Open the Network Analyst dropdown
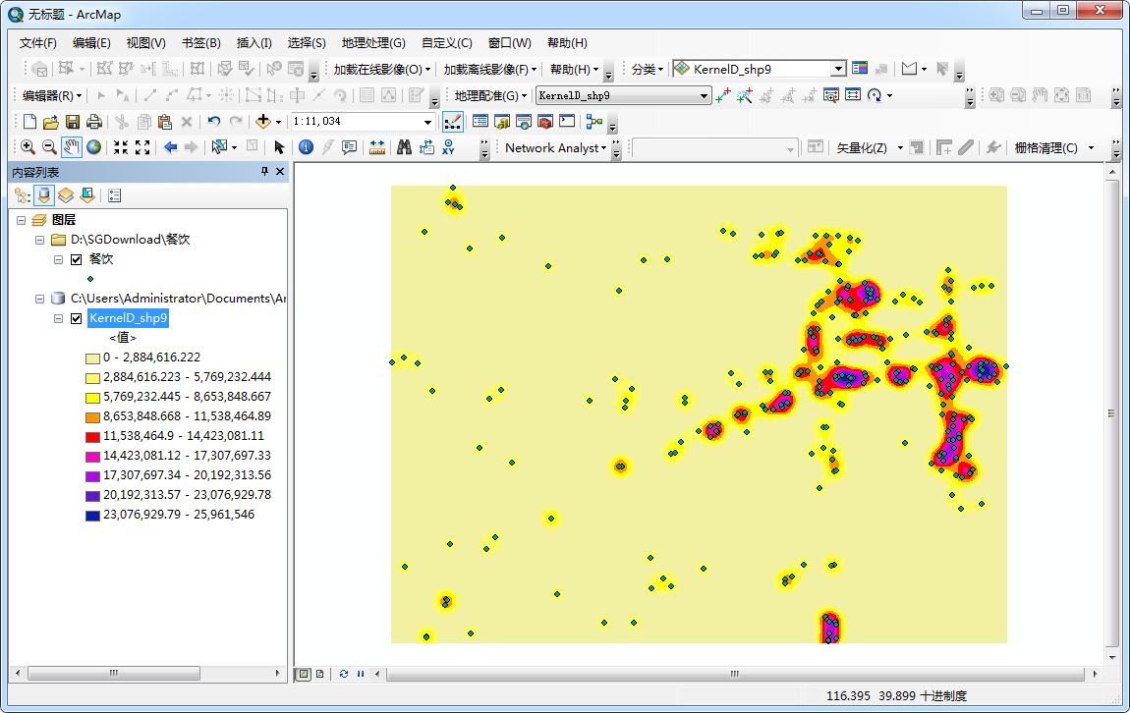The image size is (1130, 713). click(x=602, y=146)
